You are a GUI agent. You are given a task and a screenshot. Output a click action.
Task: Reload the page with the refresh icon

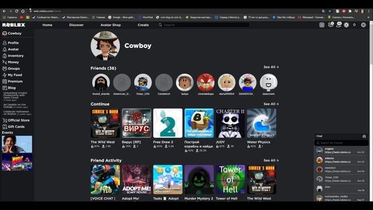17,11
